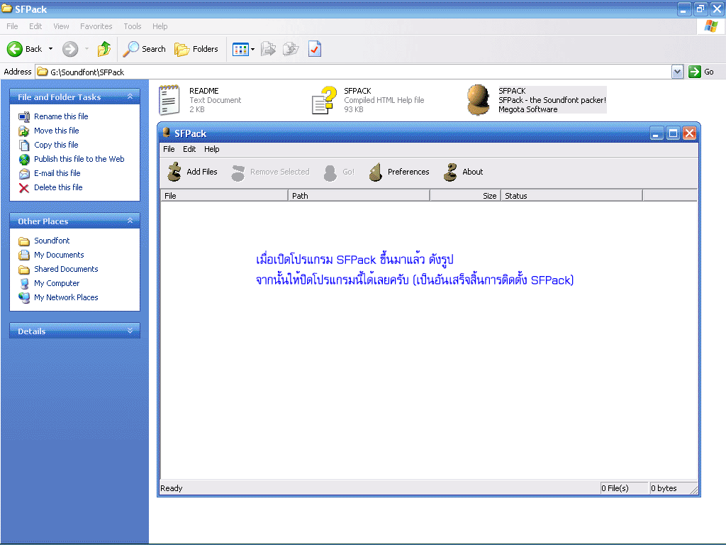This screenshot has height=545, width=726.
Task: Click Rename this file
Action: [61, 116]
